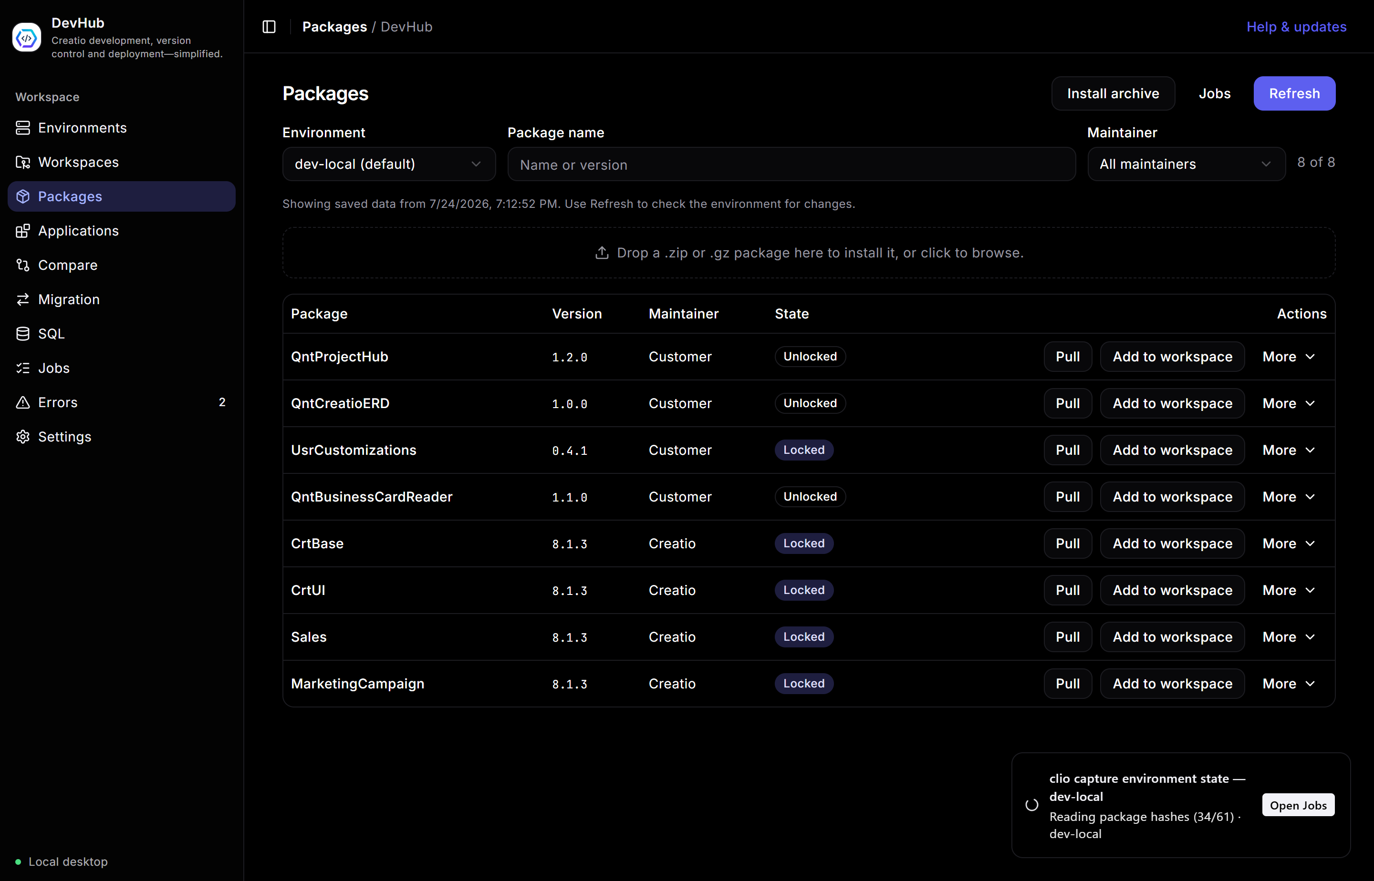Click the Compare branches icon
Screen dimensions: 1374x881
(x=23, y=265)
